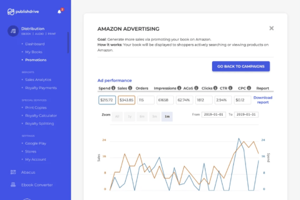Show info for Spend metric
Viewport: 300px width, 200px height.
click(x=113, y=88)
